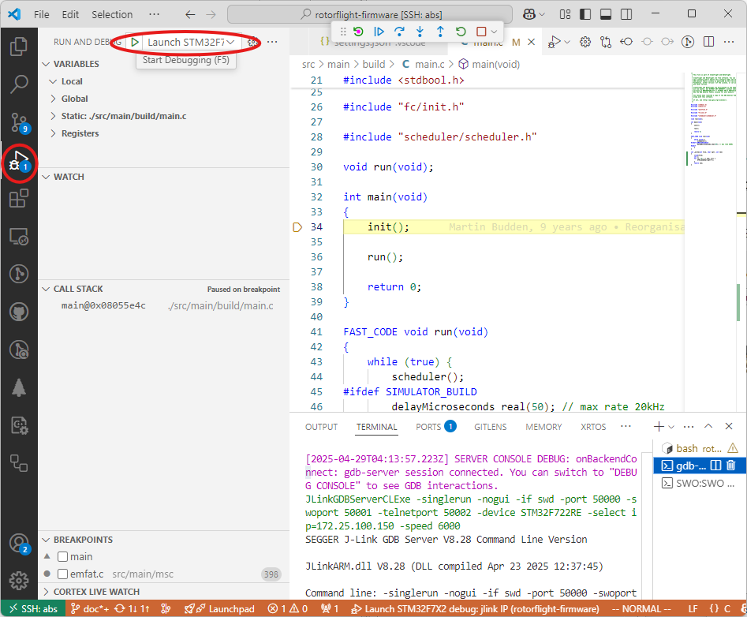Viewport: 747px width, 617px height.
Task: Collapse the Local variables node
Action: click(x=54, y=81)
